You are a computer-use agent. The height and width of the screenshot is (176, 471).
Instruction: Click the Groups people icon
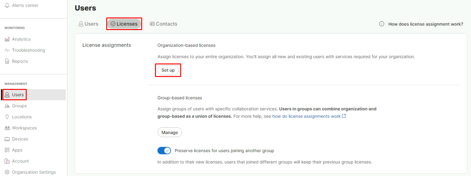(7, 106)
